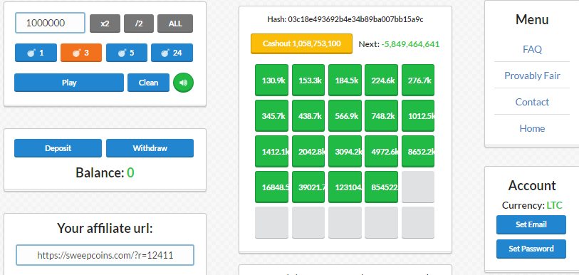Click the Your affiliate url heading

click(x=105, y=229)
